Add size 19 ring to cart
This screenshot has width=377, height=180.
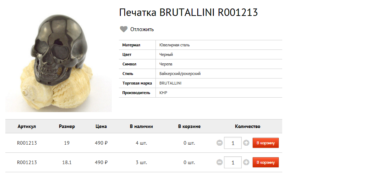point(266,143)
